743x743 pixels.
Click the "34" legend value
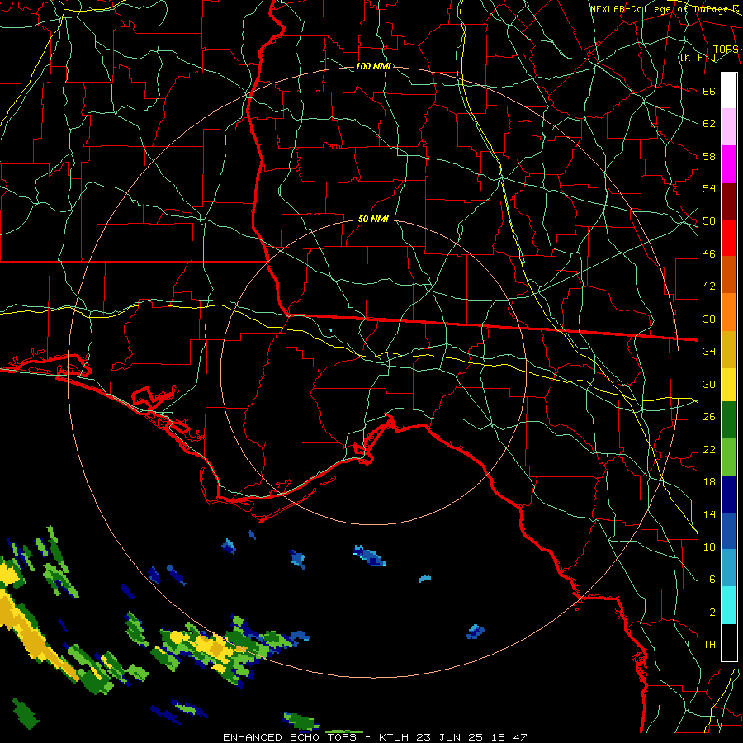pyautogui.click(x=709, y=352)
